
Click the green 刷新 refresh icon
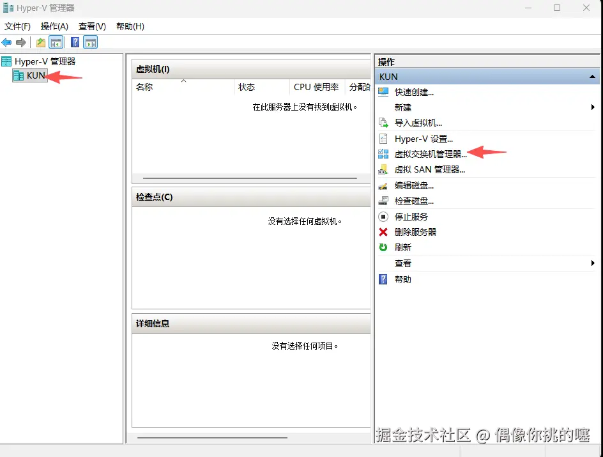coord(383,247)
